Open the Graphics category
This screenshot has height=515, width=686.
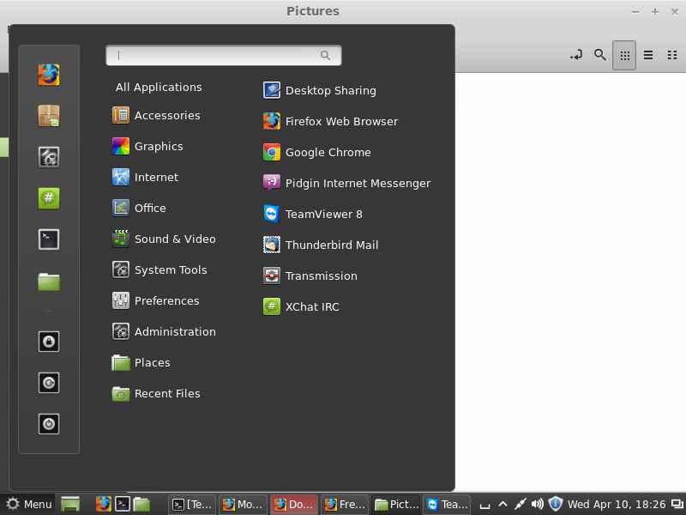coord(147,146)
